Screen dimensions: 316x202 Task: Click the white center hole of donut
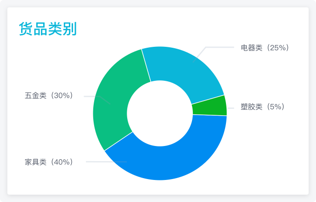[x=160, y=113]
